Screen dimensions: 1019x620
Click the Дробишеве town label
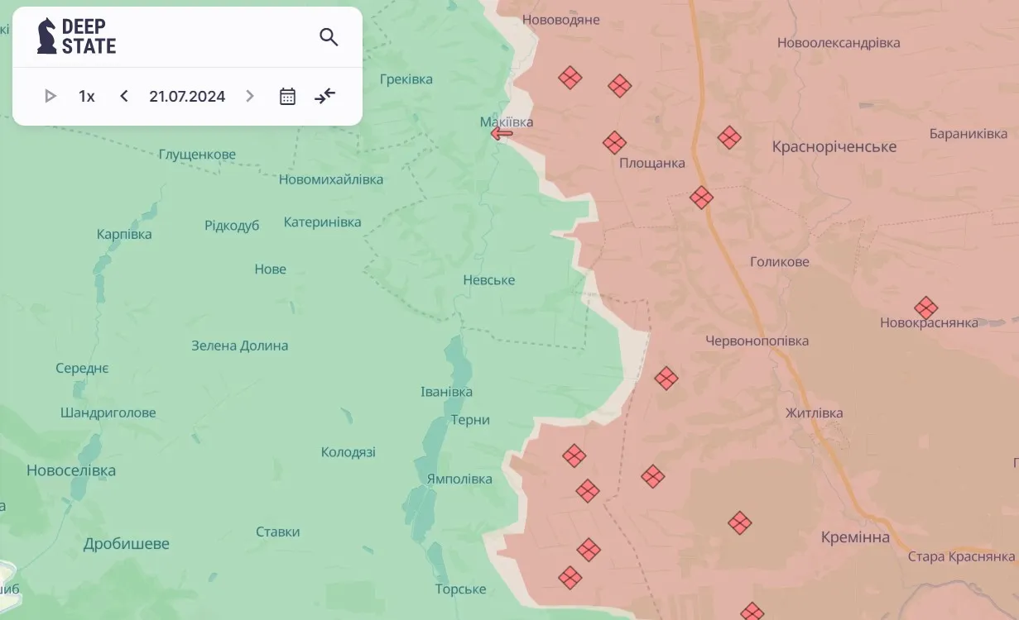126,544
